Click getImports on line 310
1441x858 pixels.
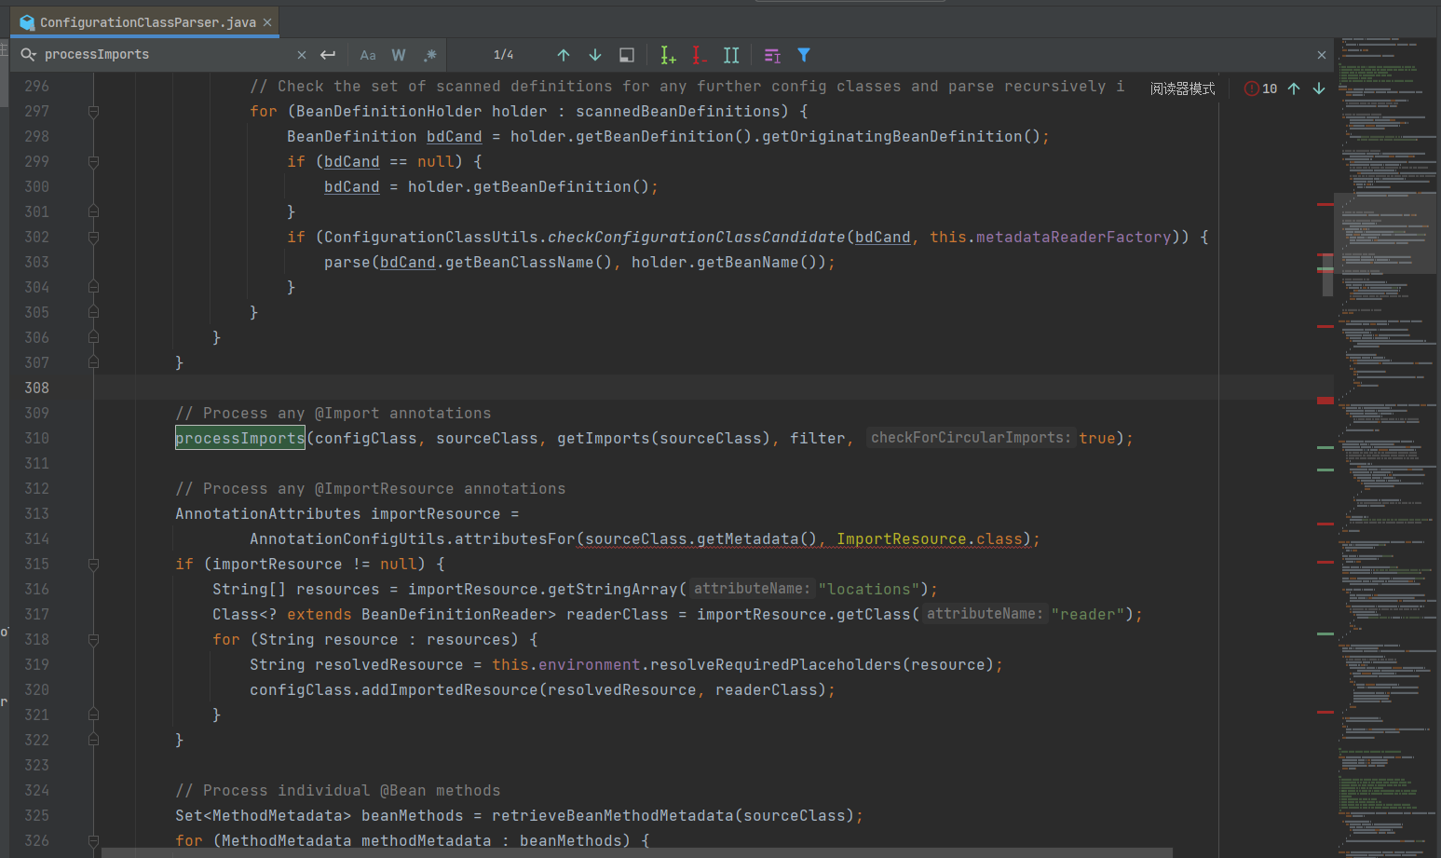point(604,439)
